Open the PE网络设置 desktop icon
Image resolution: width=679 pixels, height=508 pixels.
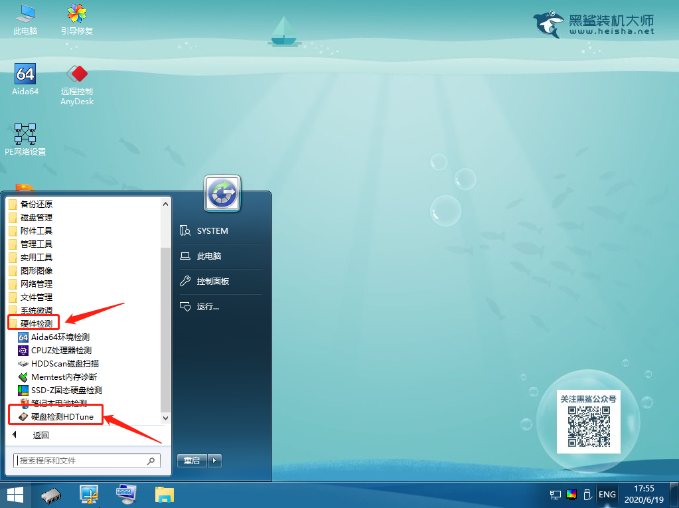click(25, 139)
